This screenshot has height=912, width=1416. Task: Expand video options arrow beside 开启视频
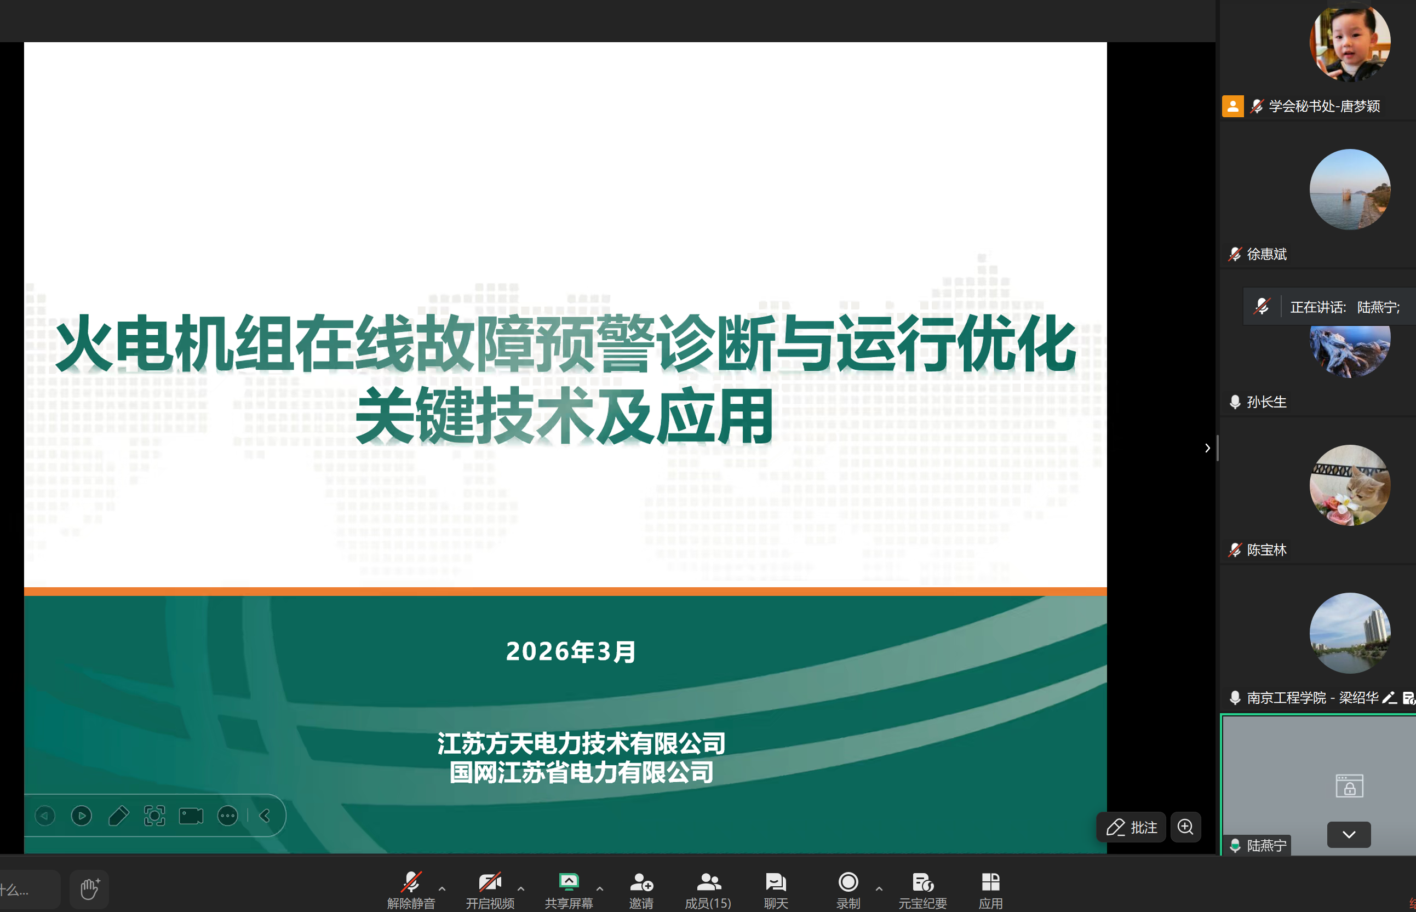[x=520, y=888]
